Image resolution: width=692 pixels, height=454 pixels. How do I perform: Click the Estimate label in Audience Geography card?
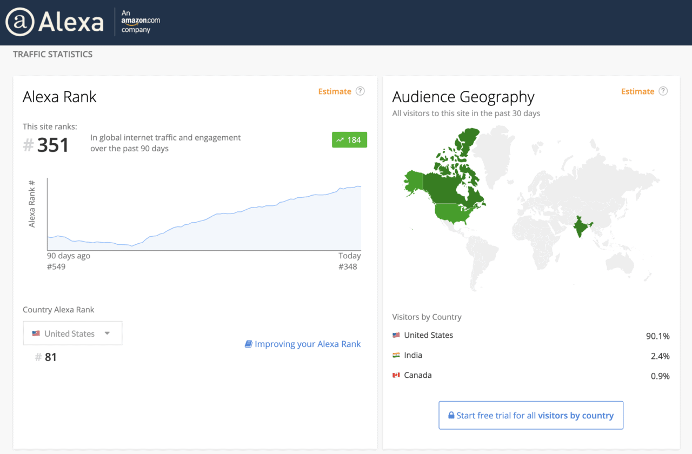637,91
